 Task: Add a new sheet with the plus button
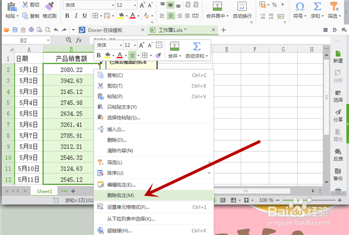click(73, 191)
